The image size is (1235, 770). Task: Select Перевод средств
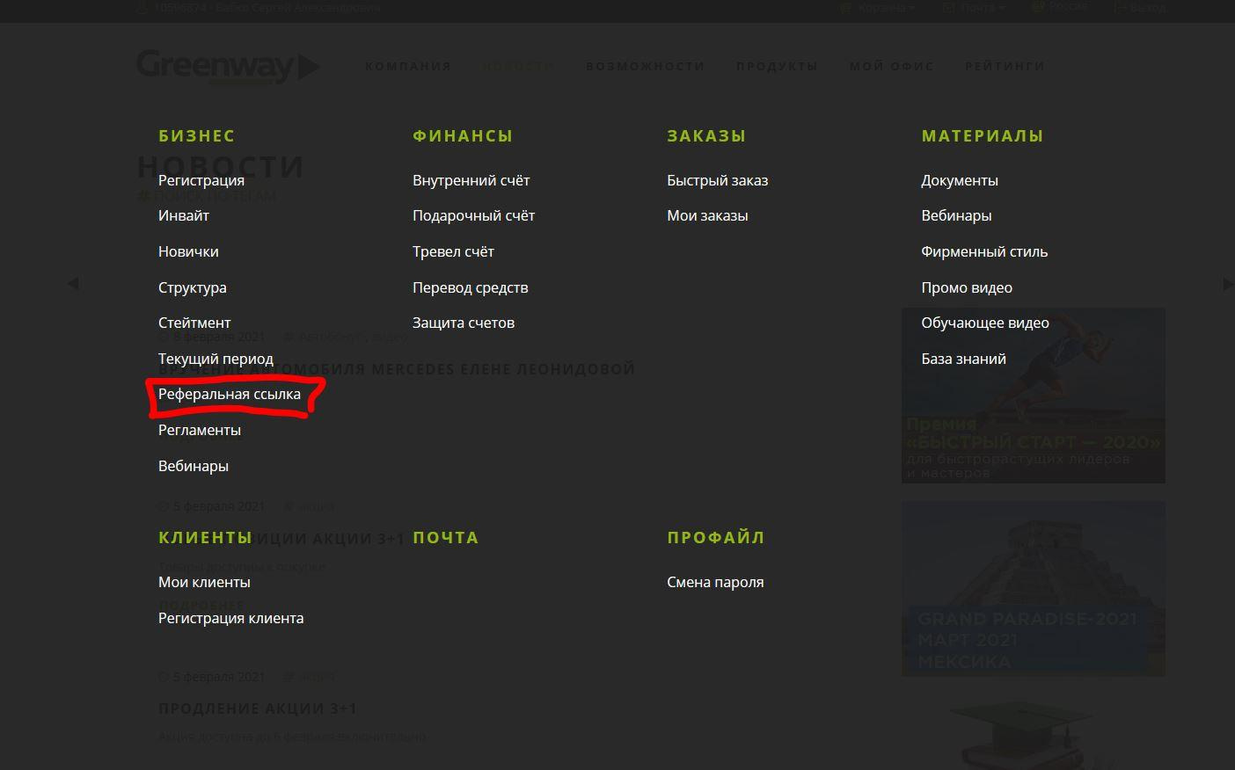point(471,287)
